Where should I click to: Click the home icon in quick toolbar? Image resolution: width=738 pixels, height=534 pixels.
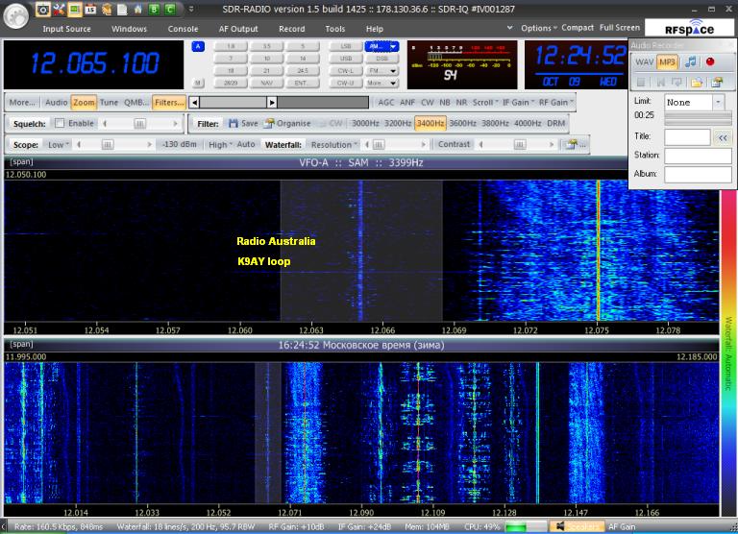(138, 9)
